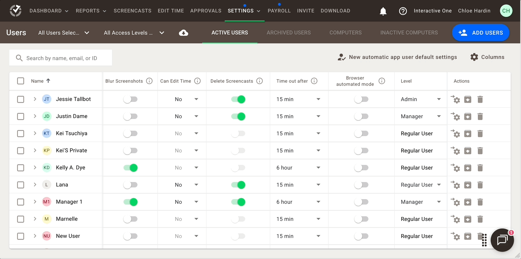Screen dimensions: 521x259
Task: Expand the row for Jessie Tallbot
Action: click(x=35, y=99)
